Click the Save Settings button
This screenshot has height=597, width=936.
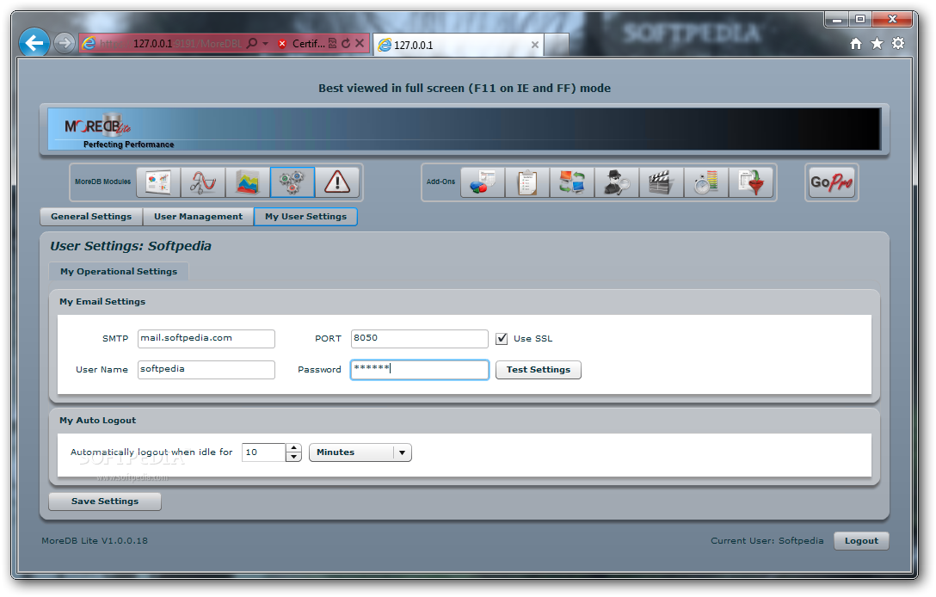105,502
